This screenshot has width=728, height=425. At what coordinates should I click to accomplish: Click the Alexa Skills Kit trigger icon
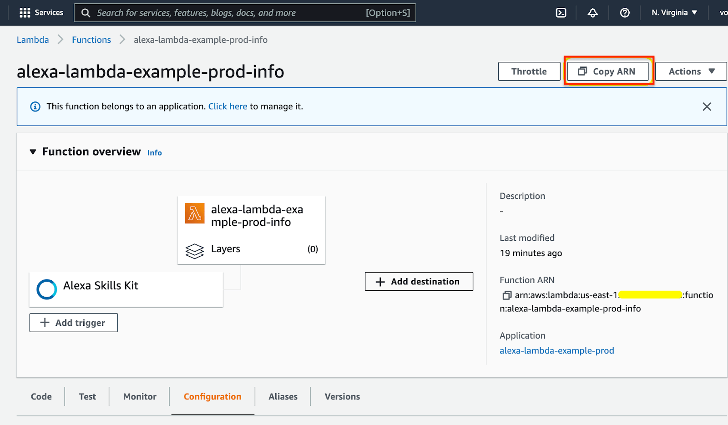tap(46, 289)
